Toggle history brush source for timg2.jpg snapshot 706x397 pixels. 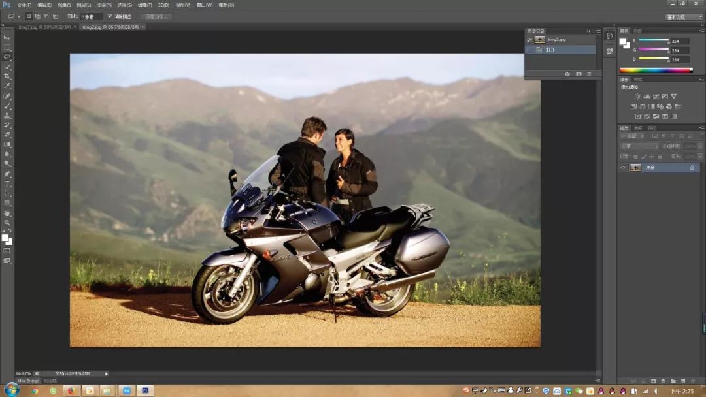pos(529,40)
